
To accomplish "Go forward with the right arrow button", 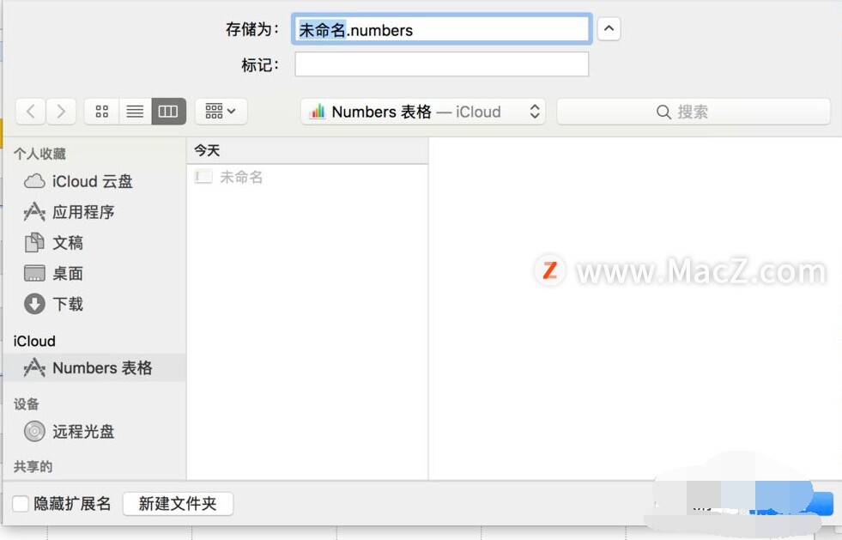I will (61, 112).
